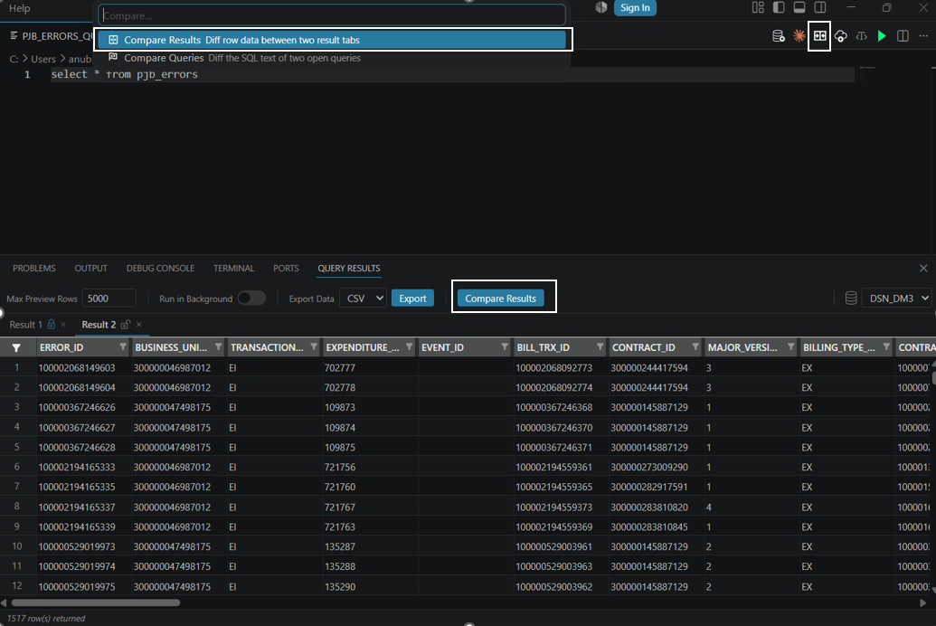The image size is (936, 626).
Task: Click row number 12 in results grid
Action: point(16,586)
